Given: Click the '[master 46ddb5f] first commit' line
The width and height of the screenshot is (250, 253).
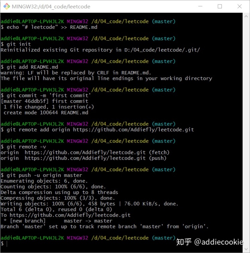Looking at the screenshot, I should pyautogui.click(x=44, y=101).
